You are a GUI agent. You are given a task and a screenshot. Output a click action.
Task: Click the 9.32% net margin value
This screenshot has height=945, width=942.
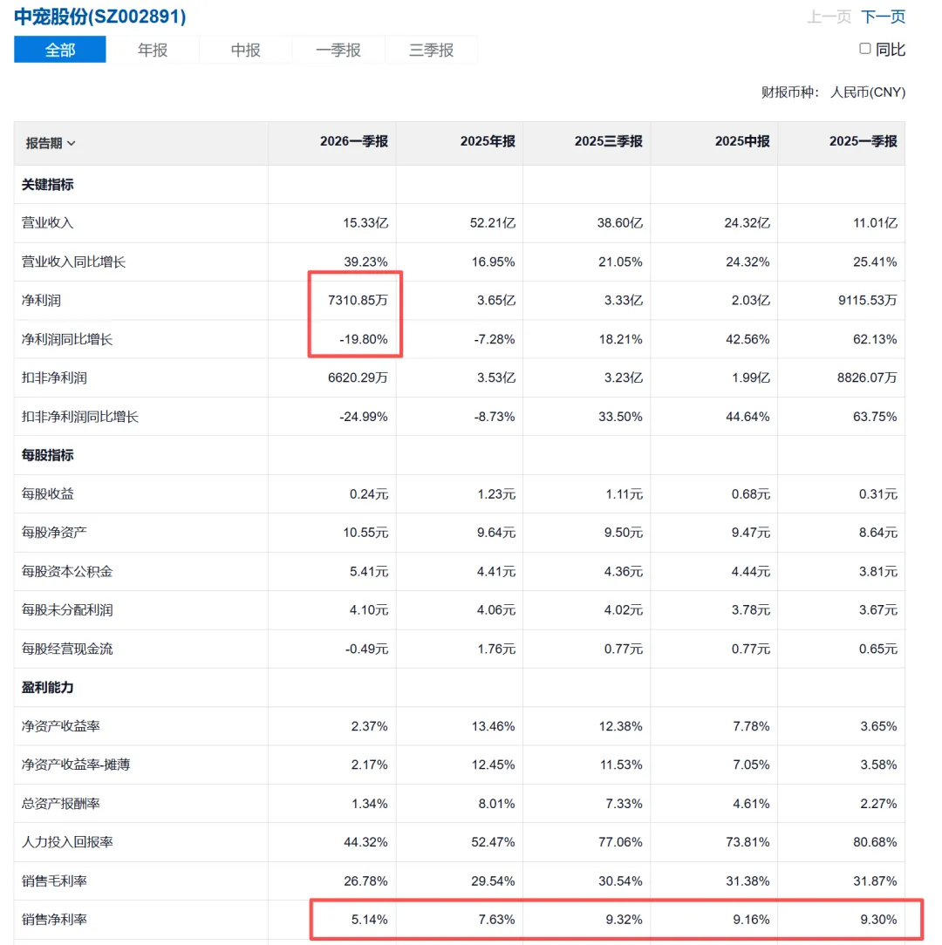click(x=625, y=920)
